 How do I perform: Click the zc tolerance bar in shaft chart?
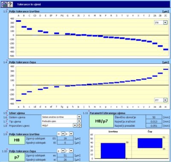166,69
